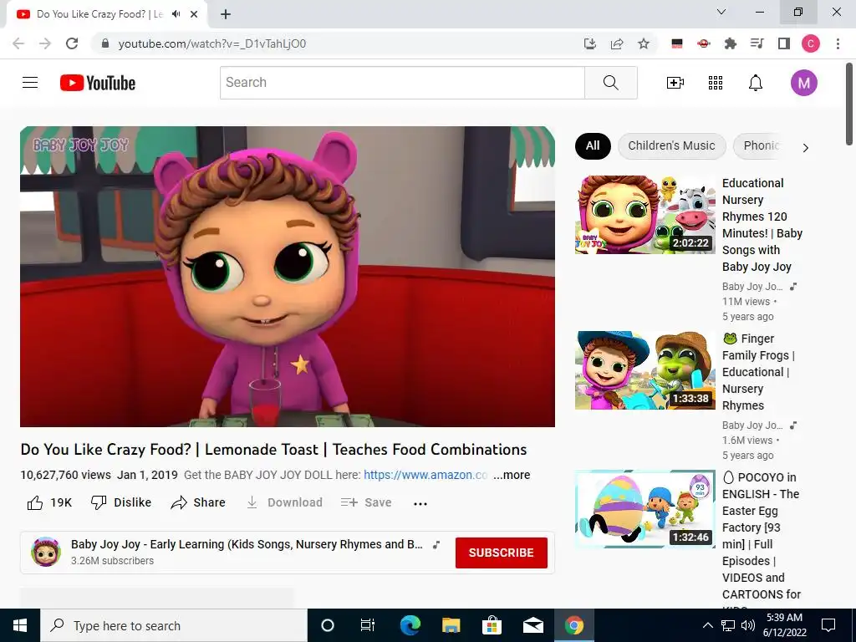This screenshot has width=856, height=642.
Task: Go to YouTube home via logo
Action: point(97,83)
